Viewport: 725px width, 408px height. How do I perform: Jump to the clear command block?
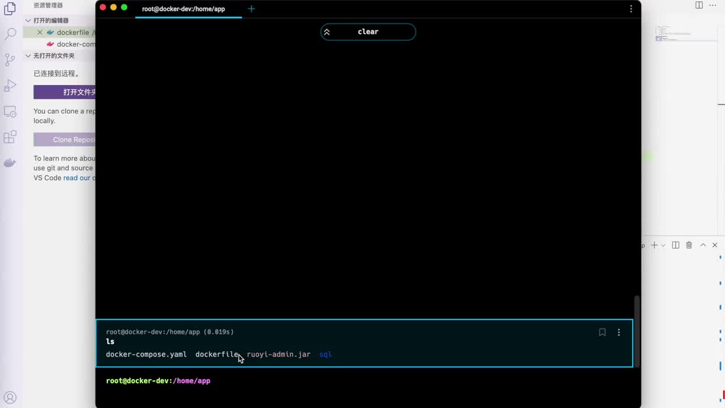tap(368, 32)
